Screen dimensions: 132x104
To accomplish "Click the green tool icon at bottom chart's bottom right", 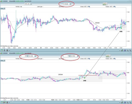I will click(122, 102).
